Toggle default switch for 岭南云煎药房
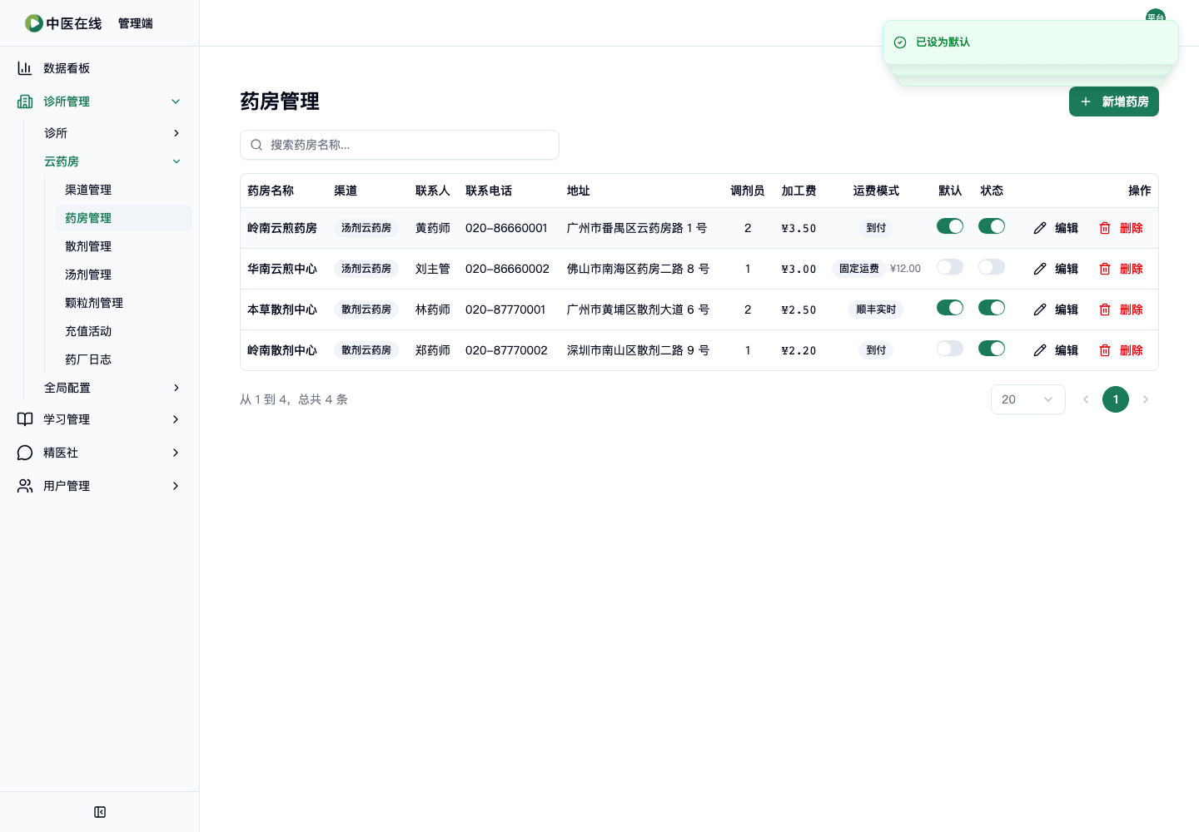 click(950, 226)
